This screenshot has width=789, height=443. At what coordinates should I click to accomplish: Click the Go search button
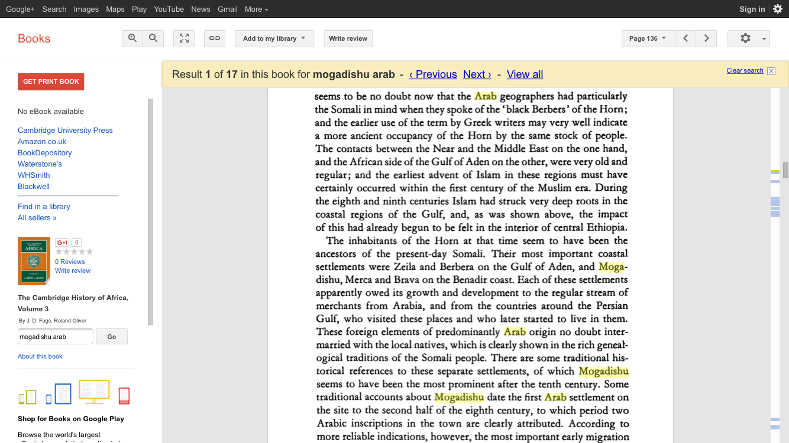[x=112, y=337]
